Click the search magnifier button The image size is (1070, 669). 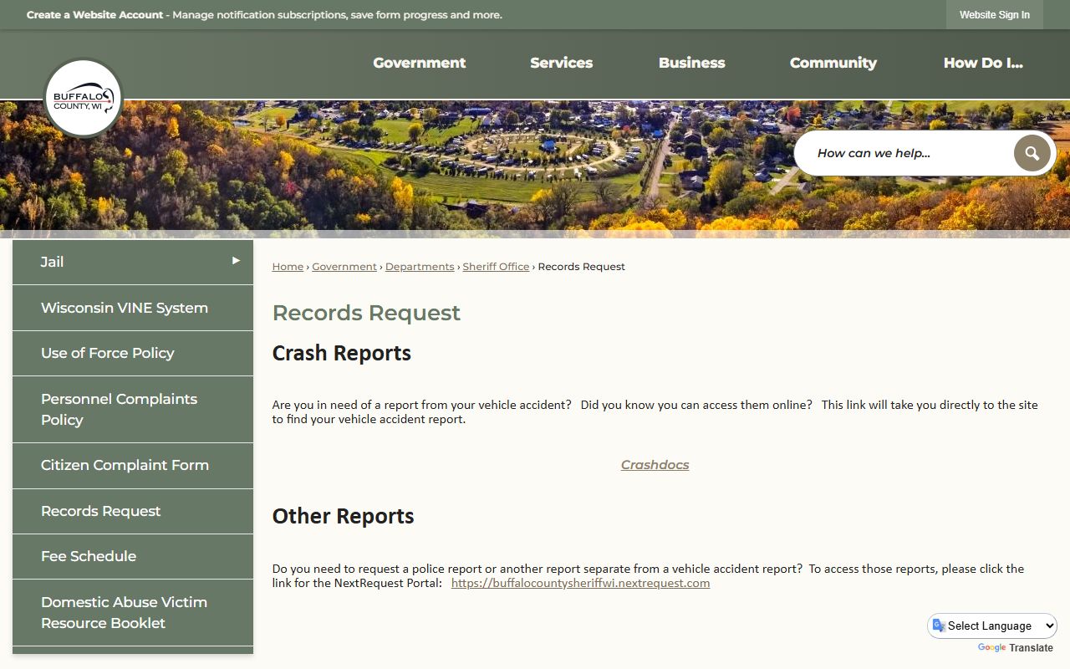(1032, 153)
